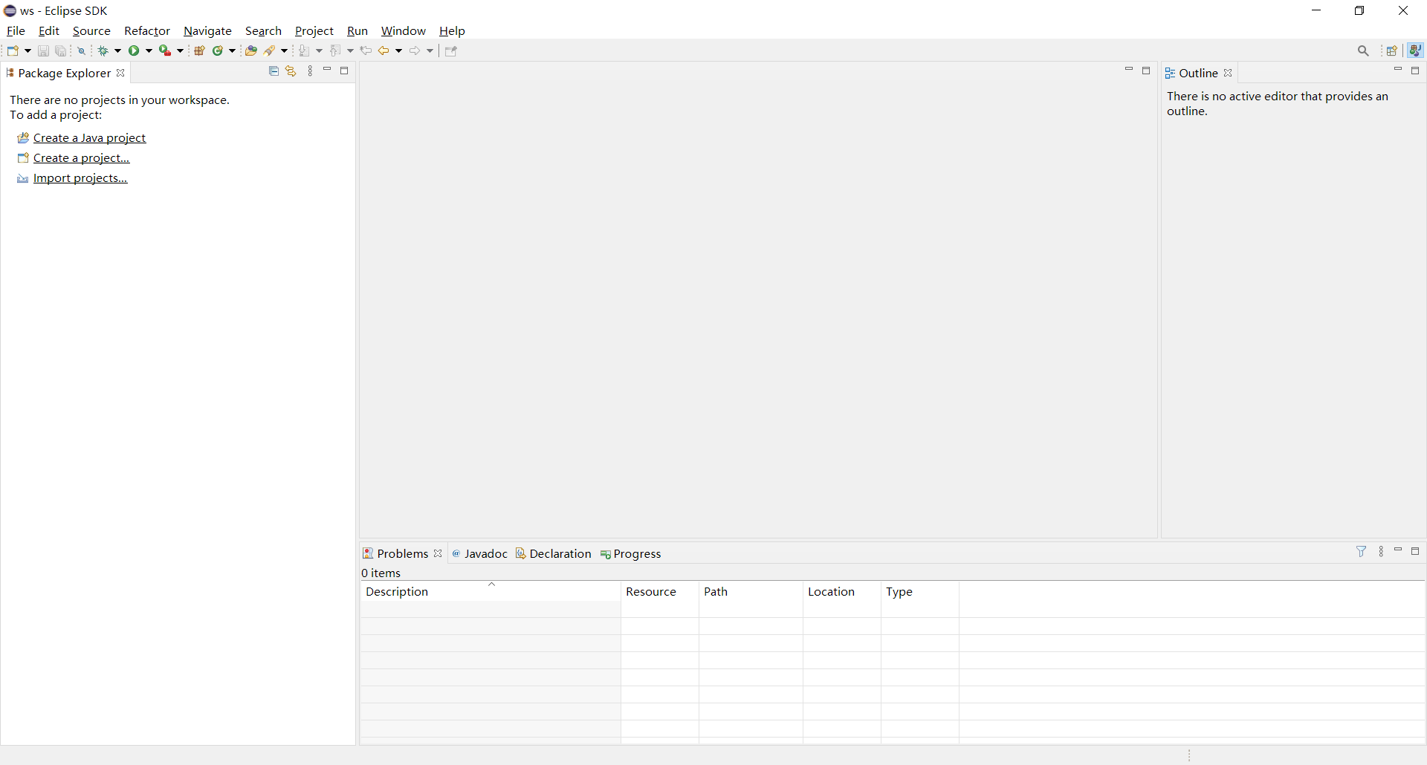Viewport: 1427px width, 765px height.
Task: Toggle Pin Editor in the toolbar
Action: pos(451,51)
